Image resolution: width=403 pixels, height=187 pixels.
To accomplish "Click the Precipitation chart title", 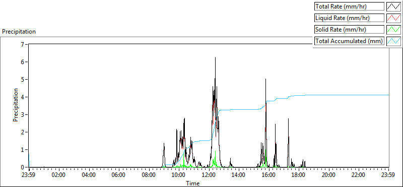I will click(19, 32).
